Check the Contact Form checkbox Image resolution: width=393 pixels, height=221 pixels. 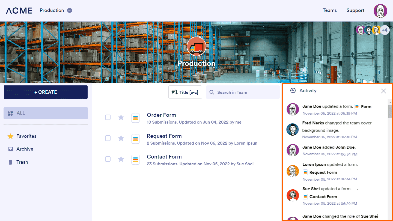(x=108, y=159)
